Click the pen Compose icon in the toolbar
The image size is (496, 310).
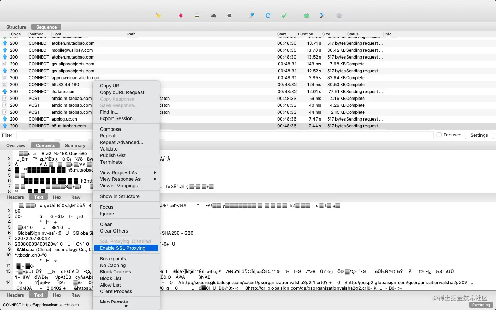[x=252, y=15]
